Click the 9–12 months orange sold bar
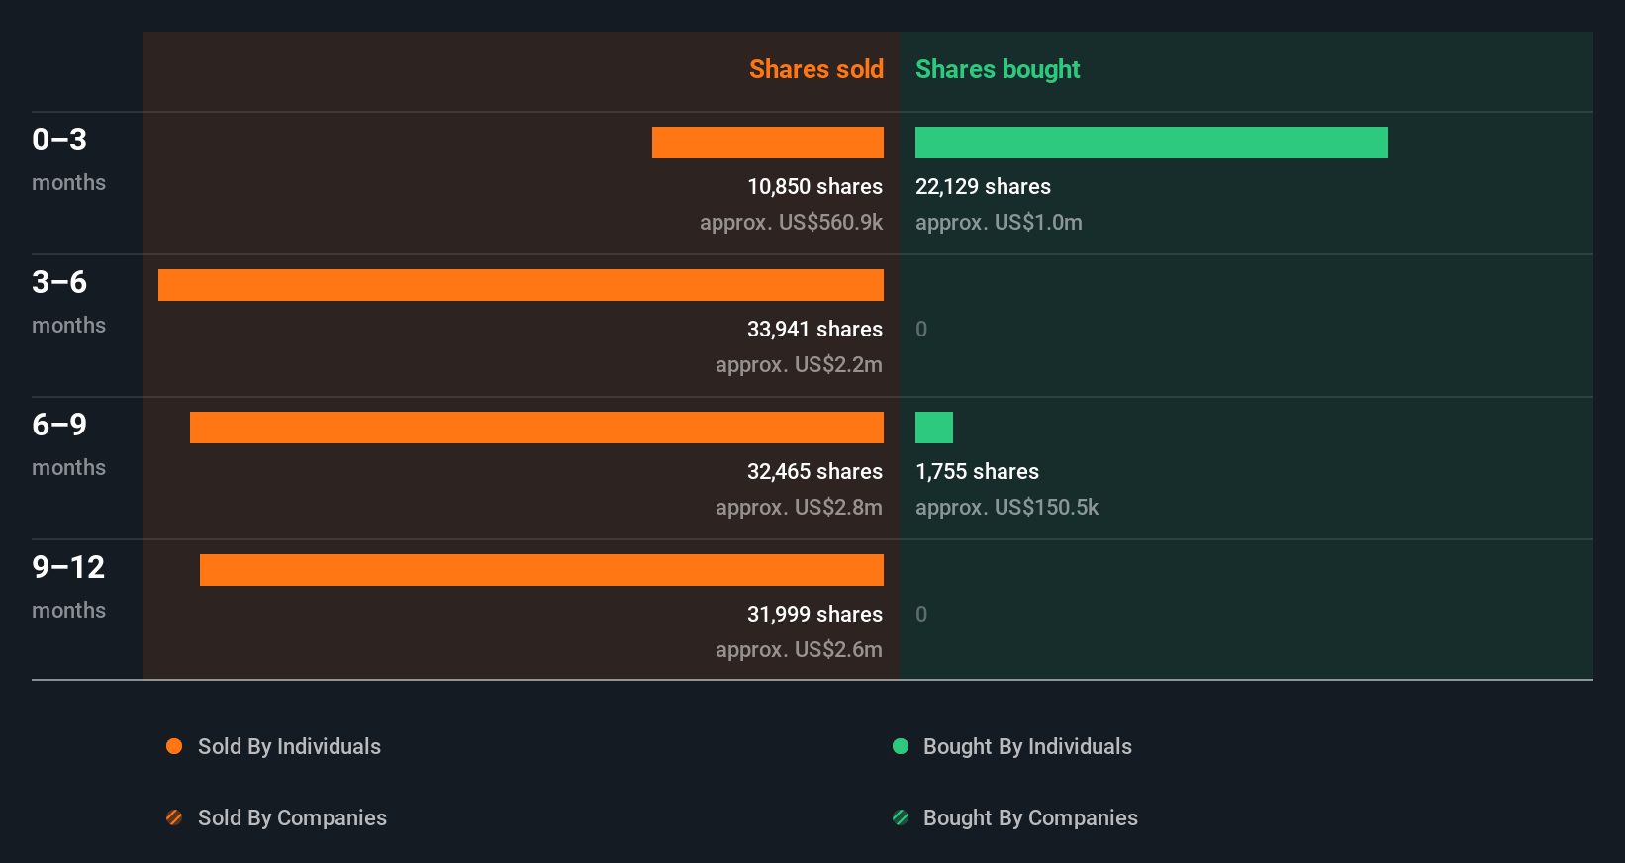1625x863 pixels. pyautogui.click(x=541, y=570)
